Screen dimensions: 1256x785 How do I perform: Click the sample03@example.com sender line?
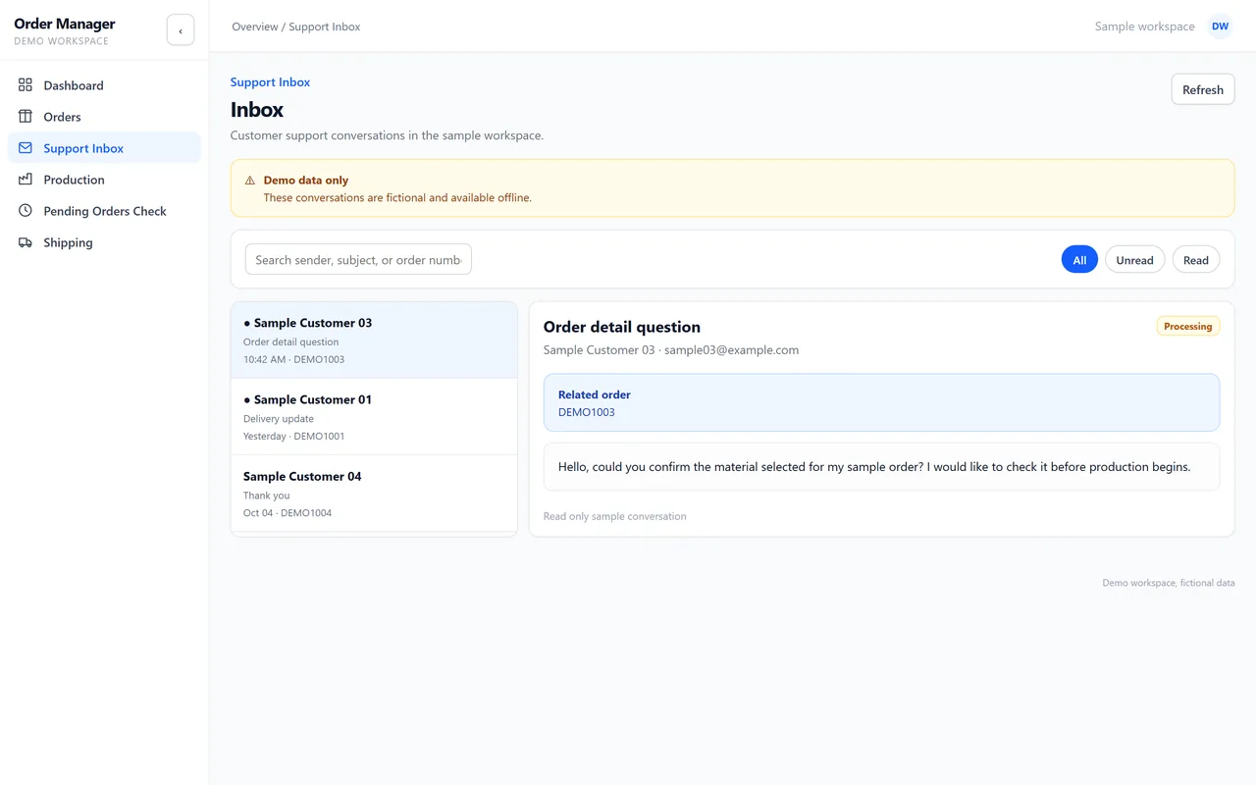[671, 350]
